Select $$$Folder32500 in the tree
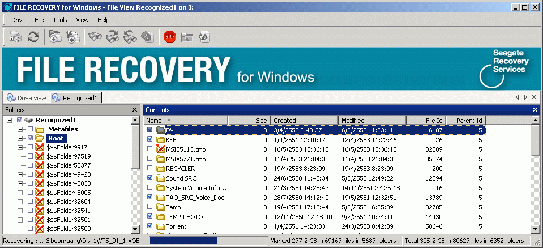The image size is (543, 248). click(69, 229)
